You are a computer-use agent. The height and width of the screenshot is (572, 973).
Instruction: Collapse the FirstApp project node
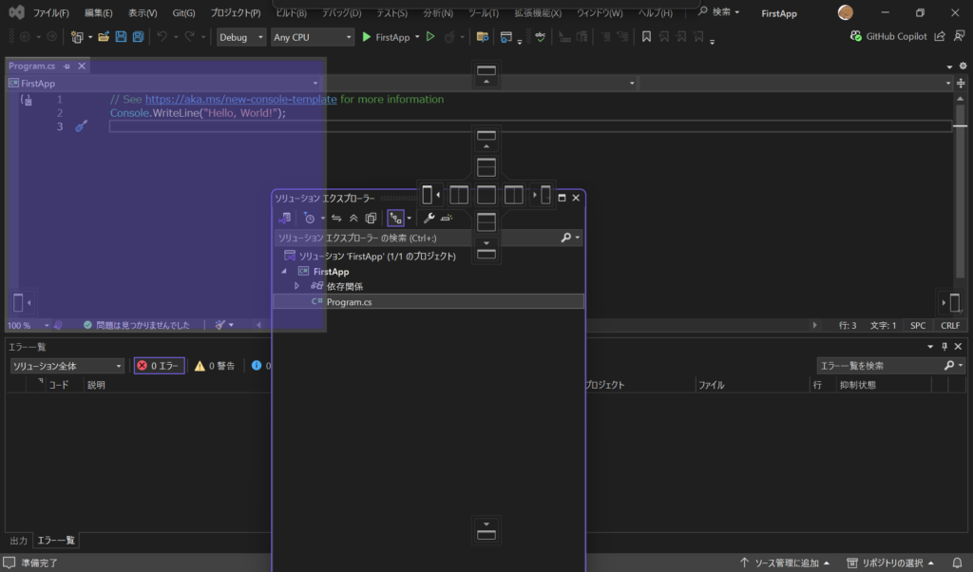click(284, 271)
